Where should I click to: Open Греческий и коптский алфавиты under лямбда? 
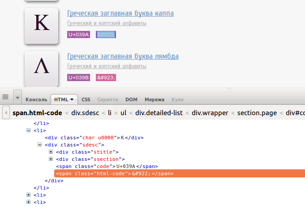(x=107, y=66)
